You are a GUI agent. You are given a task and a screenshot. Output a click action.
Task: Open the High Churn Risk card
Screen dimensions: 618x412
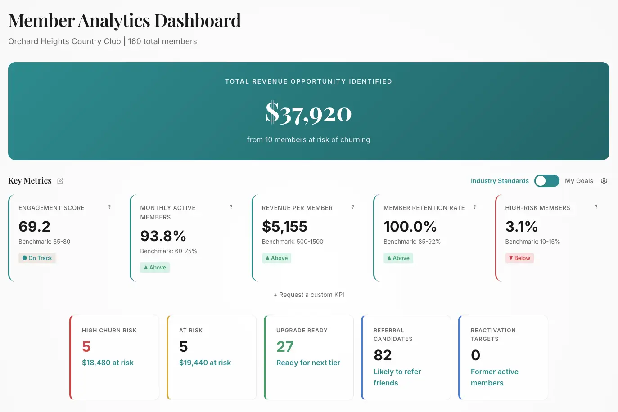click(114, 357)
